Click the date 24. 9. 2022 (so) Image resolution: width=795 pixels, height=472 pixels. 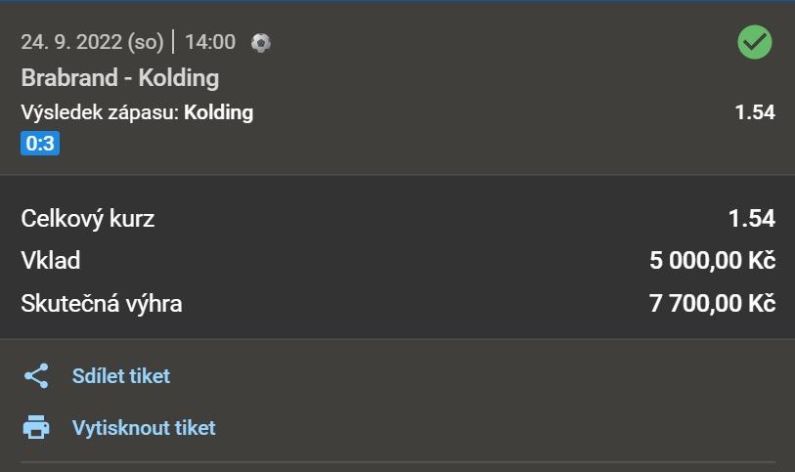coord(93,42)
